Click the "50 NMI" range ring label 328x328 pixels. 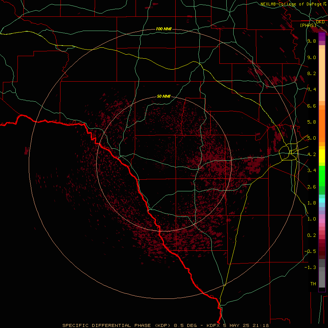164,96
